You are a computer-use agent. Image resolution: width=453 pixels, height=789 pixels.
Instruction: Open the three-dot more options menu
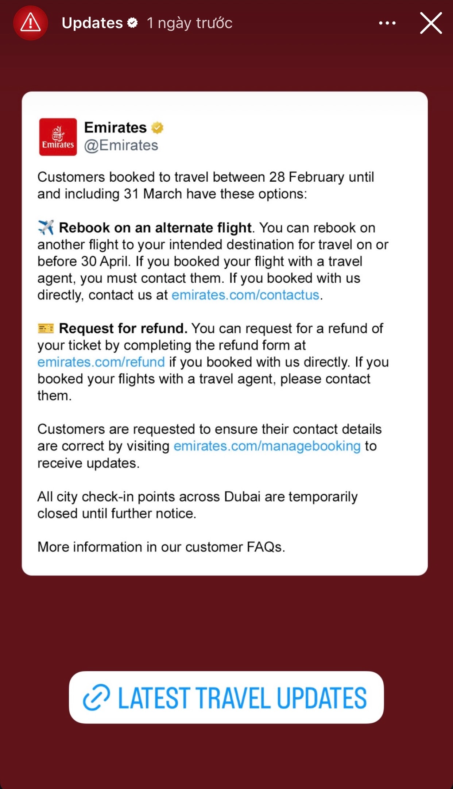[x=387, y=23]
